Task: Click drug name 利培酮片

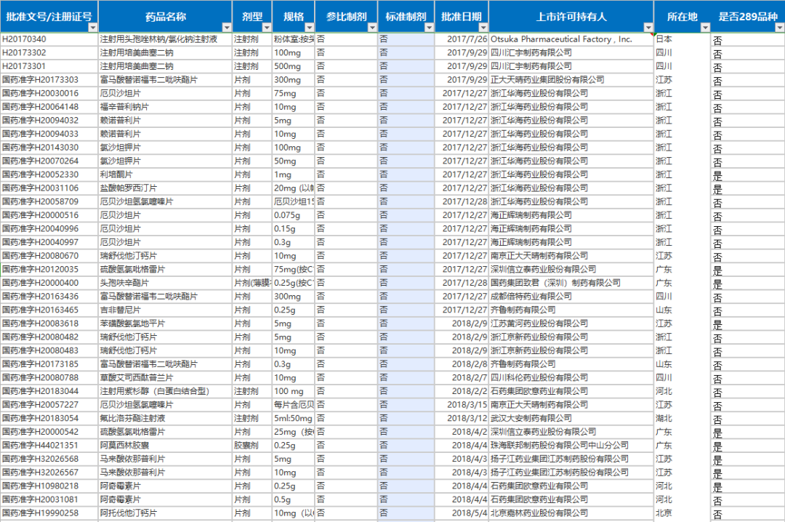Action: pyautogui.click(x=165, y=174)
